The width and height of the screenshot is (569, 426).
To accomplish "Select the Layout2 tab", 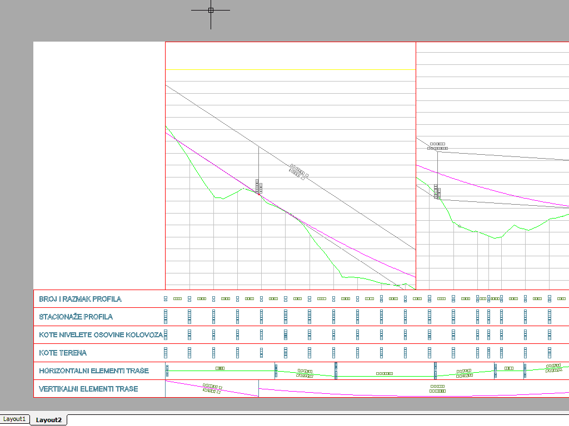I will 48,420.
